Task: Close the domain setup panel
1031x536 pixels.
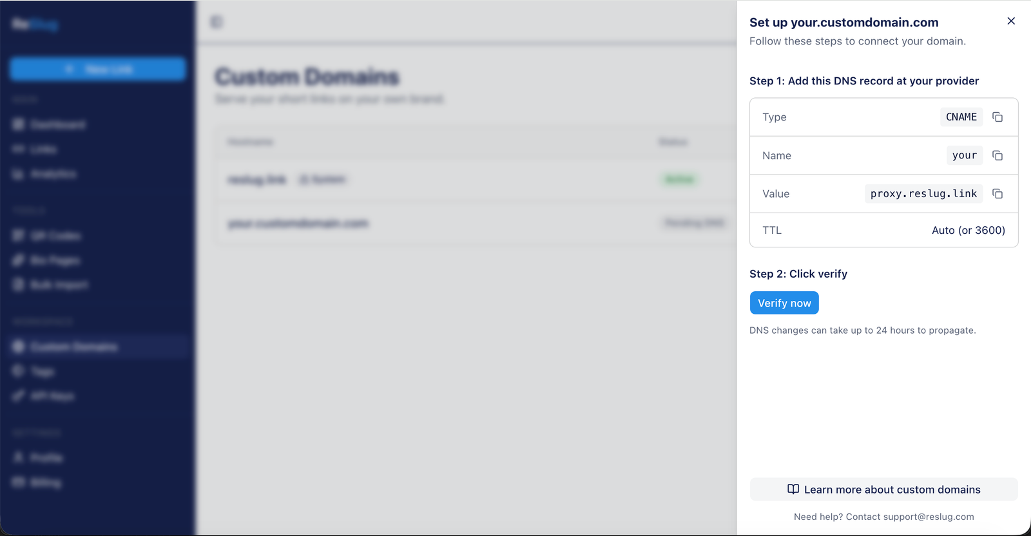Action: 1011,21
